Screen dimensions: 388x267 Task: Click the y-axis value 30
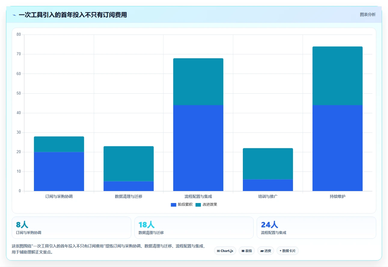(19, 132)
